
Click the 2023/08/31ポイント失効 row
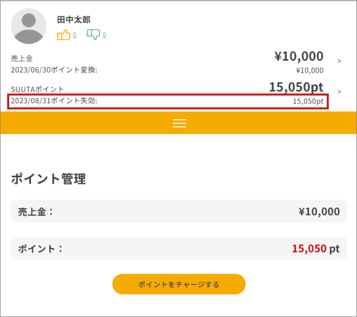168,101
